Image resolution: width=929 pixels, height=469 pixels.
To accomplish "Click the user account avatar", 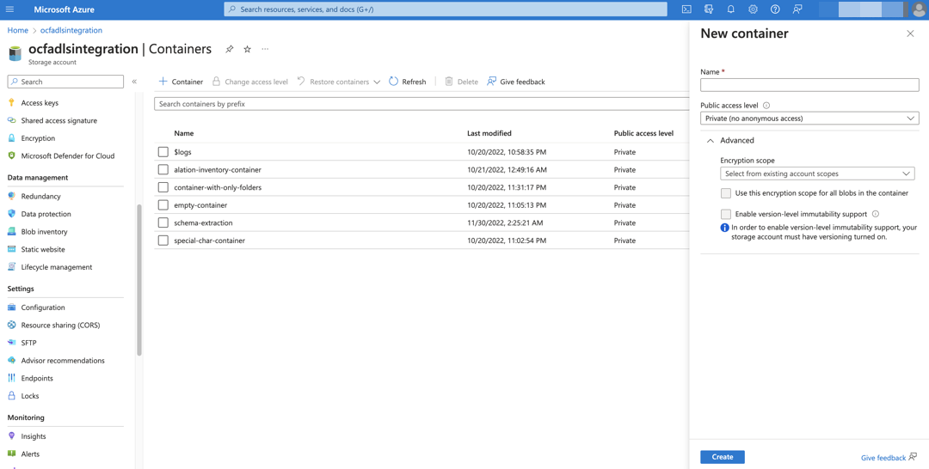I will pyautogui.click(x=917, y=10).
